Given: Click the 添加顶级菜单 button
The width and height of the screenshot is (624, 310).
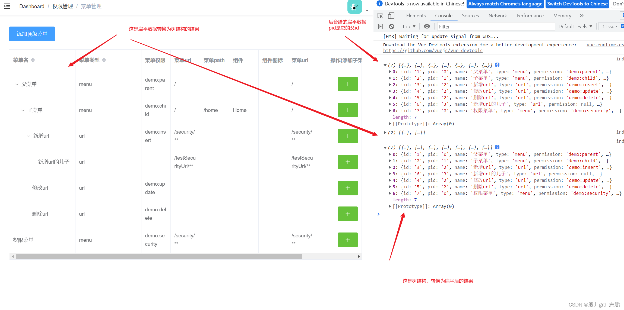Looking at the screenshot, I should coord(32,34).
